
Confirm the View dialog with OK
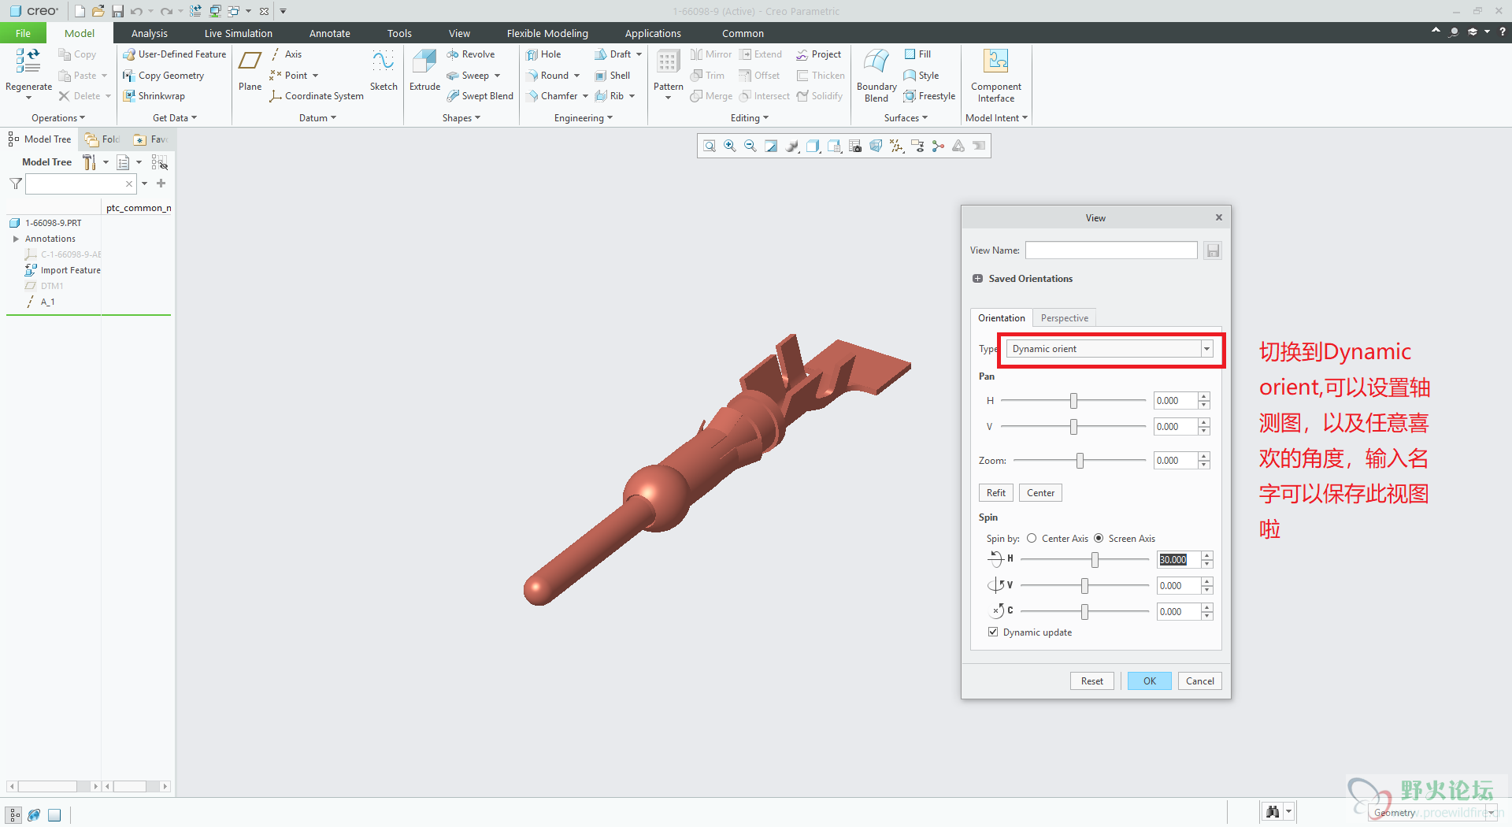click(1150, 681)
